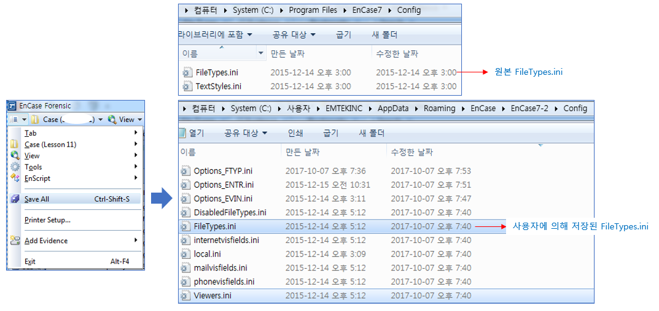Click EnCase7 in the upper address bar

[x=367, y=10]
